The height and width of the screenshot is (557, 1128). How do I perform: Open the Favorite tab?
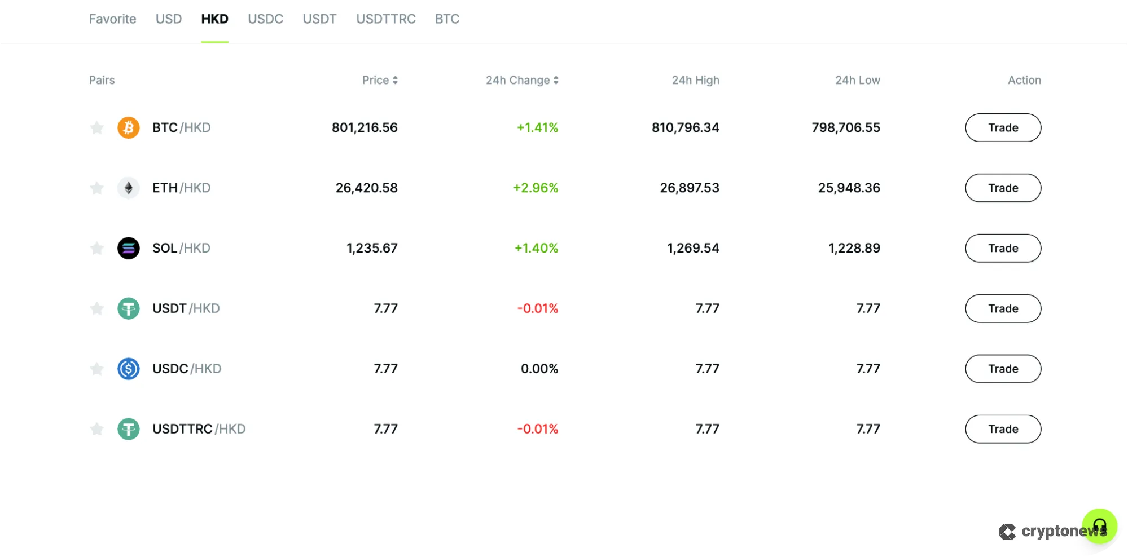click(x=112, y=19)
